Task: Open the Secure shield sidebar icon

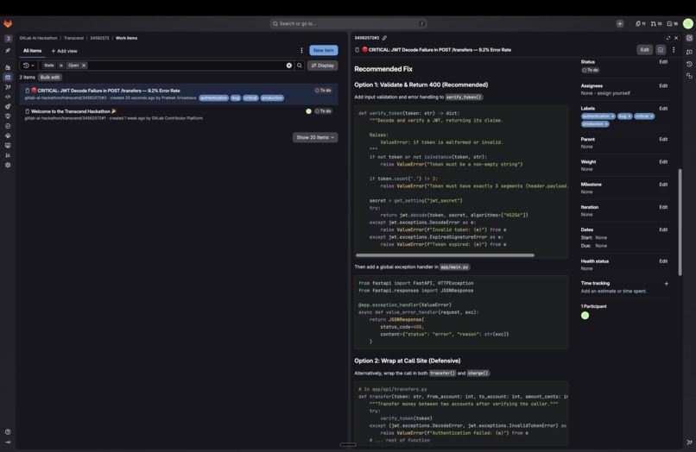Action: pyautogui.click(x=8, y=116)
